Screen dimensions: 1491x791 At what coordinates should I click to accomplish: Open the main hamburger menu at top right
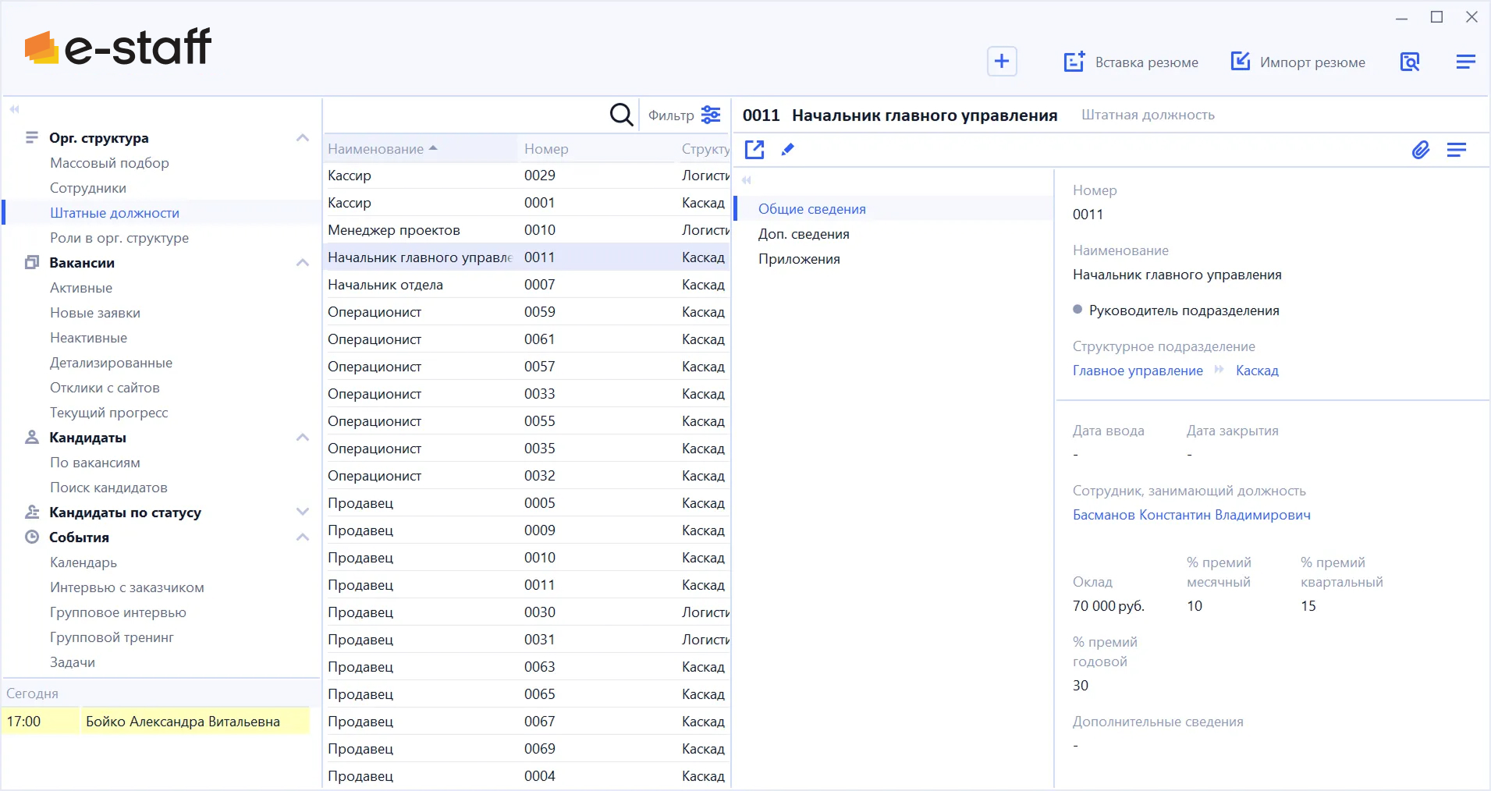(x=1465, y=62)
